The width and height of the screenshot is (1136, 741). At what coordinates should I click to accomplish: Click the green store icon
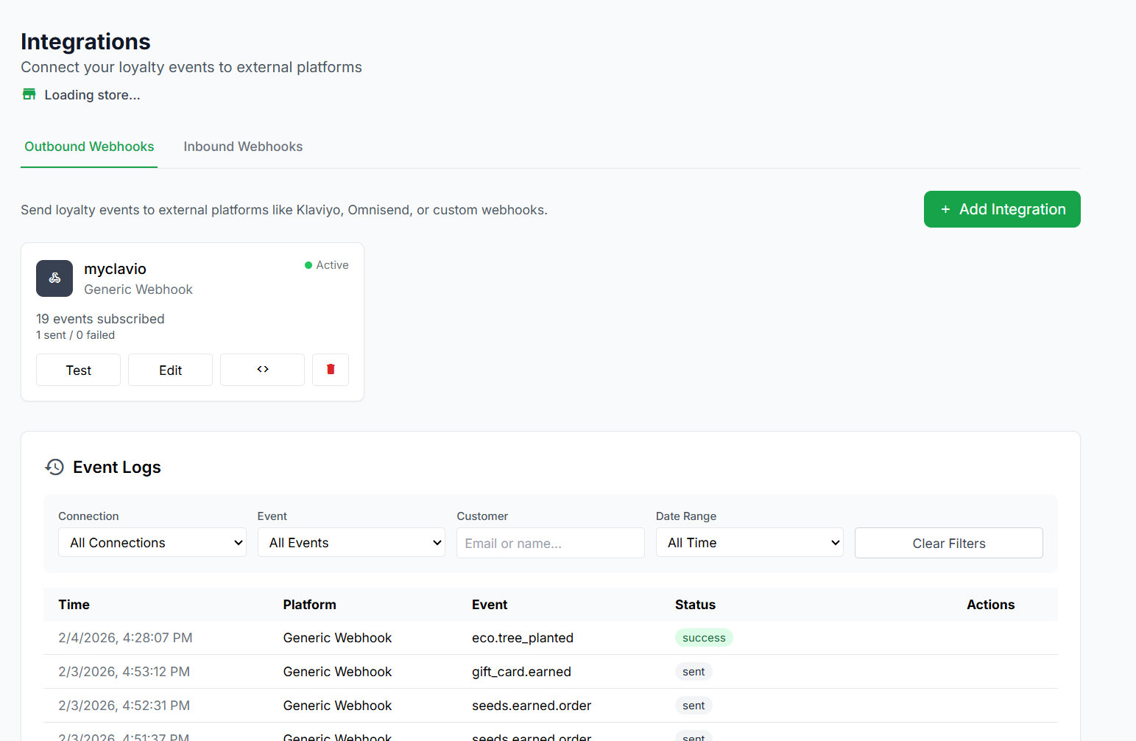[29, 94]
